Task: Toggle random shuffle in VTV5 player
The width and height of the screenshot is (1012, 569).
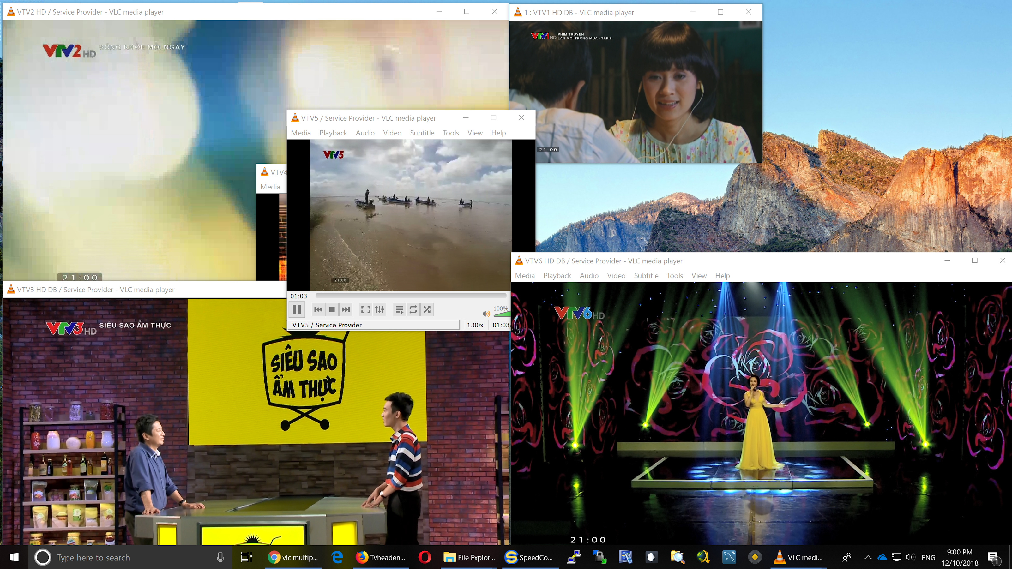Action: coord(427,310)
